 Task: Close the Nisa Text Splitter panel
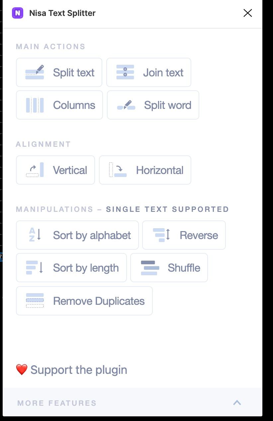point(248,13)
